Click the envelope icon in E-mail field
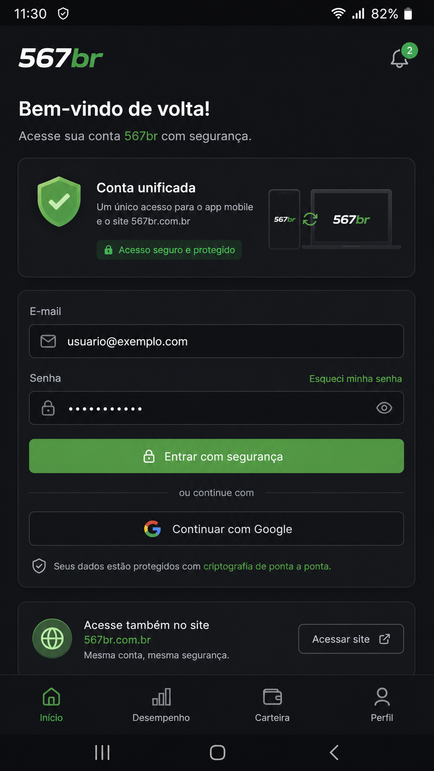The image size is (434, 771). (48, 341)
